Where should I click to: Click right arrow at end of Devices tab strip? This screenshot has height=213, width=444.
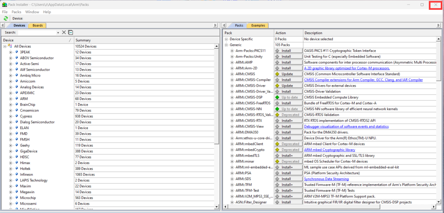click(x=216, y=25)
